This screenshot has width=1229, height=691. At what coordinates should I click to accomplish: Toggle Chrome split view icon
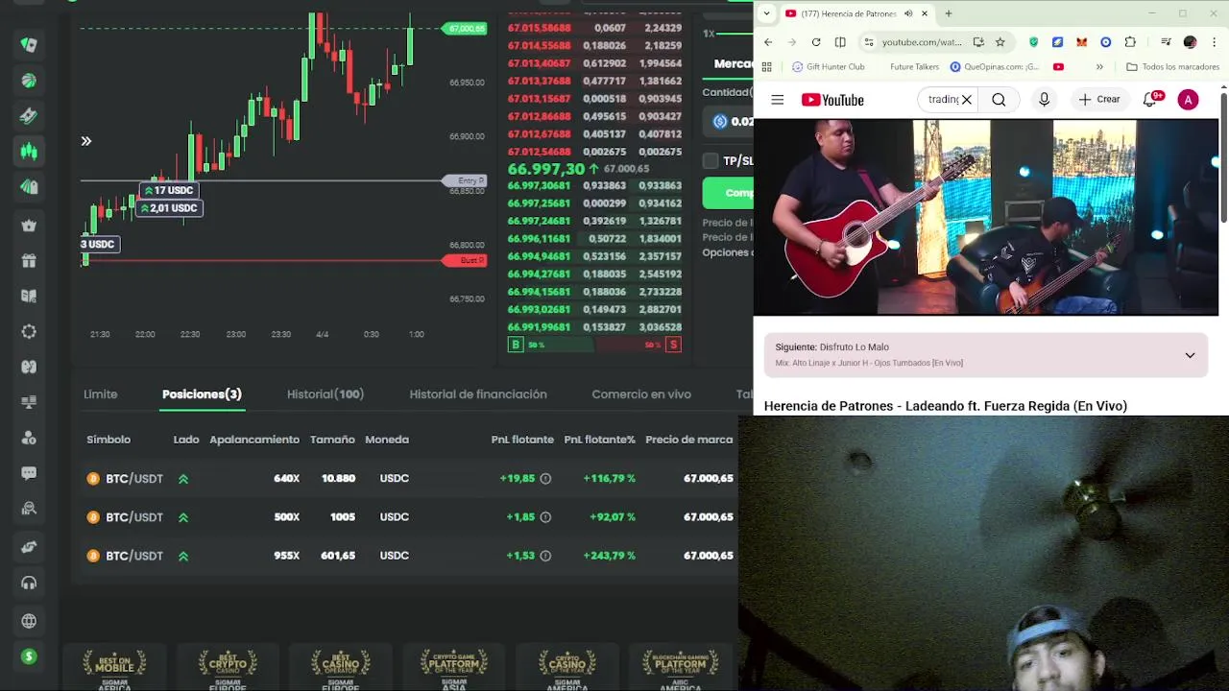(x=840, y=42)
